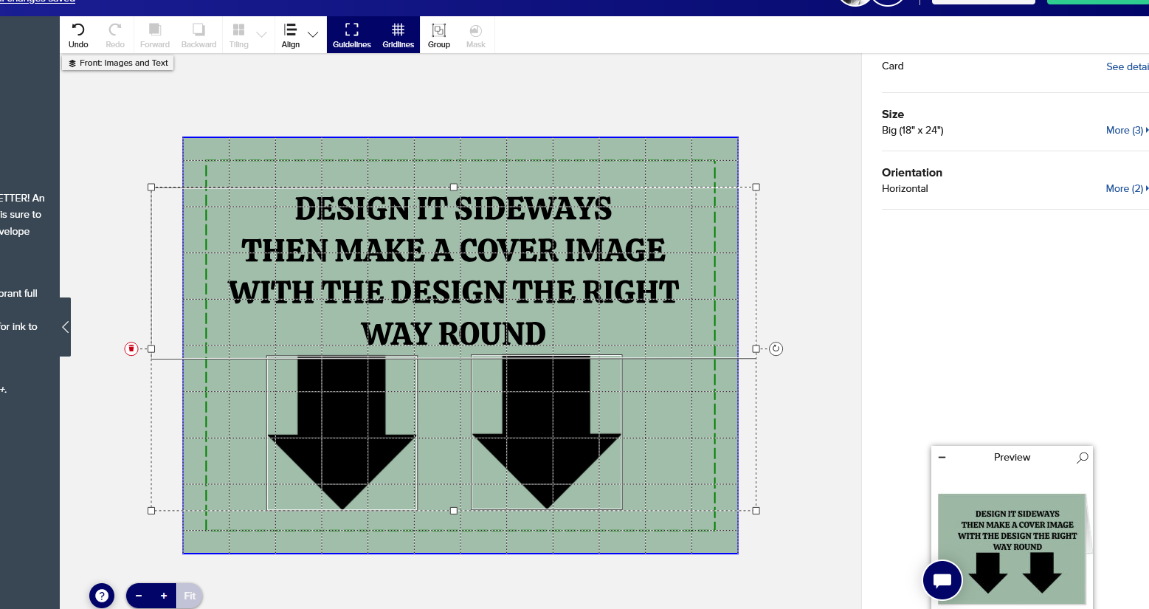1149x609 pixels.
Task: Click bottom-right selection handle
Action: tap(756, 511)
